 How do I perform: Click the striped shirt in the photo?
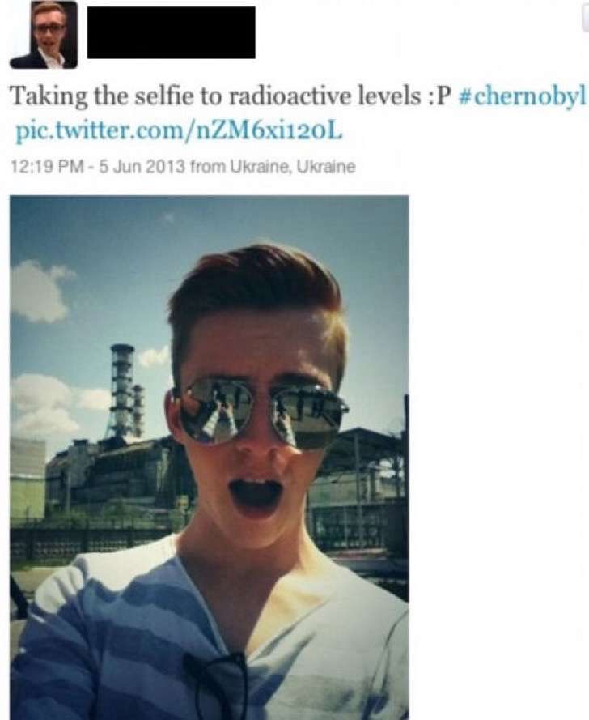[x=209, y=633]
